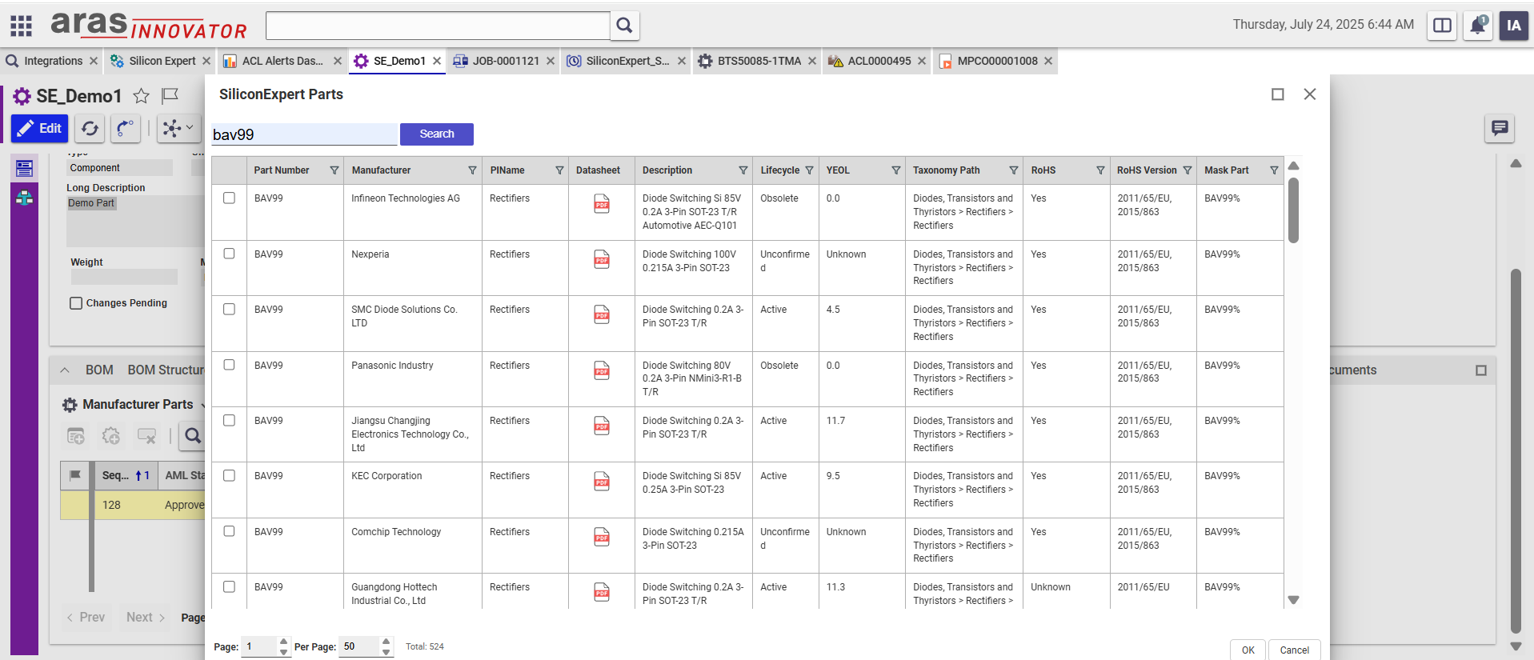This screenshot has height=660, width=1534.
Task: Open the relationships sidebar icon
Action: pos(24,198)
